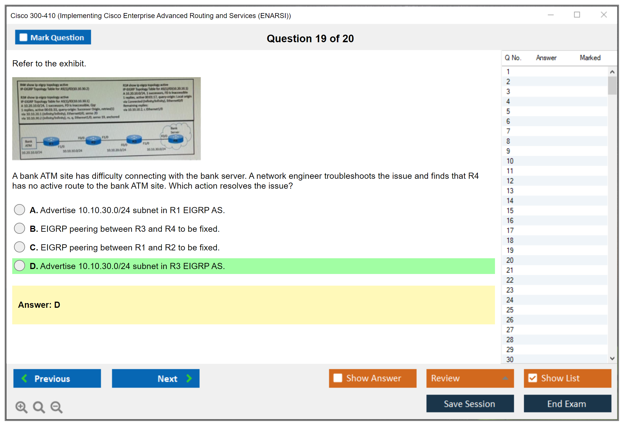Uncheck the Show List checkbox
This screenshot has width=626, height=428.
(533, 378)
